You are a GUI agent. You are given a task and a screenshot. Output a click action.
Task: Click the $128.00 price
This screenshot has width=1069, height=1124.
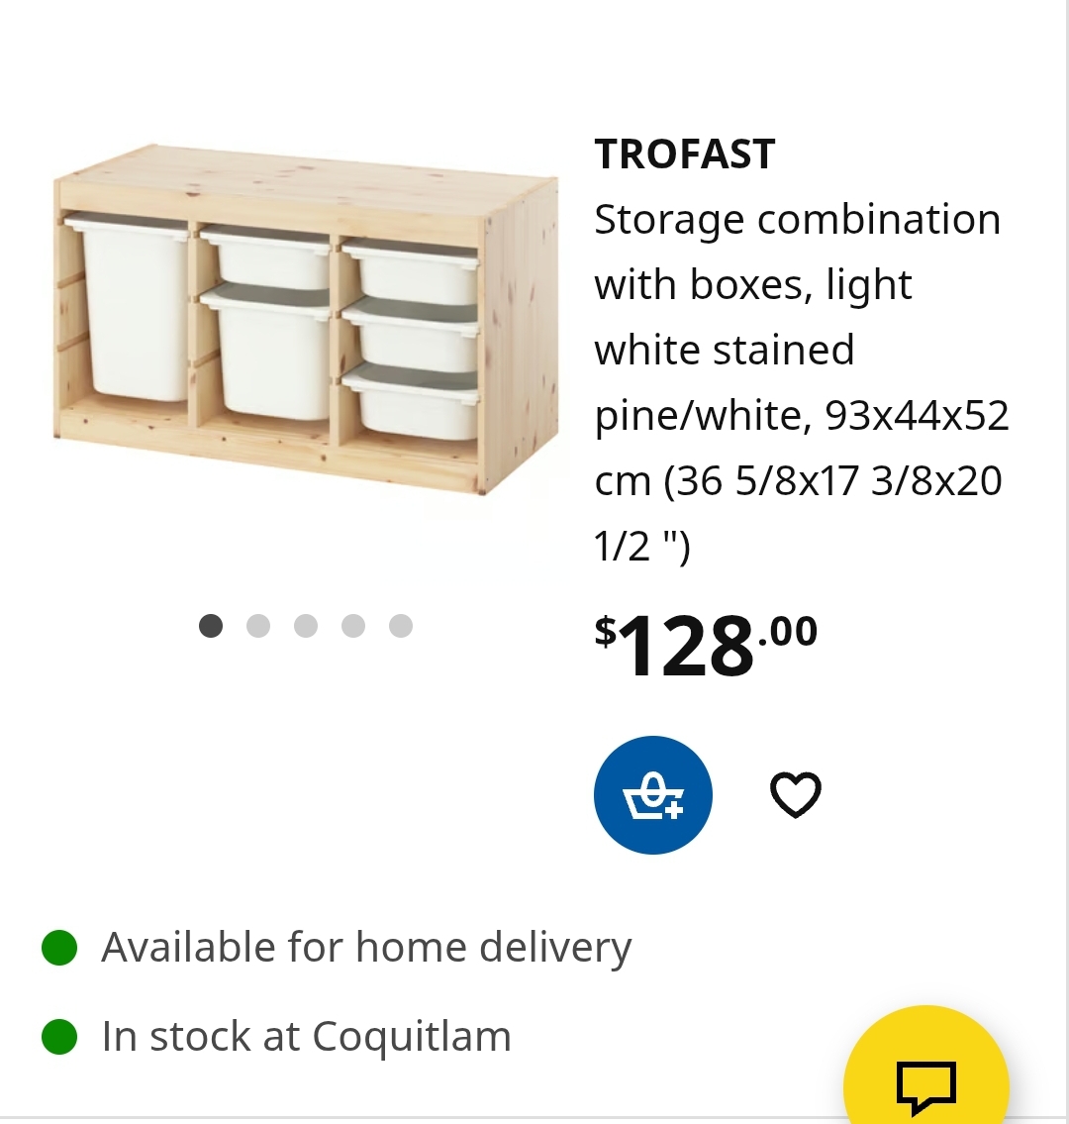coord(707,646)
